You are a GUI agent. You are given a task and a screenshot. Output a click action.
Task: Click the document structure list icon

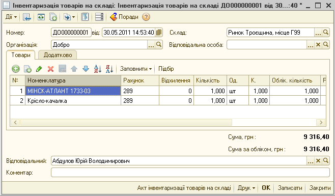(99, 17)
